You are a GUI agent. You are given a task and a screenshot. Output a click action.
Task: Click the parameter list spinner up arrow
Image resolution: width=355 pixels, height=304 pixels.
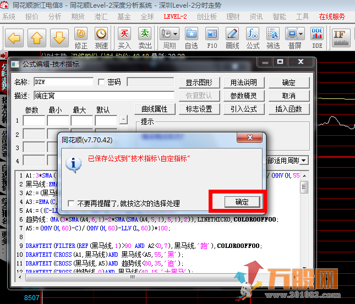pyautogui.click(x=123, y=119)
